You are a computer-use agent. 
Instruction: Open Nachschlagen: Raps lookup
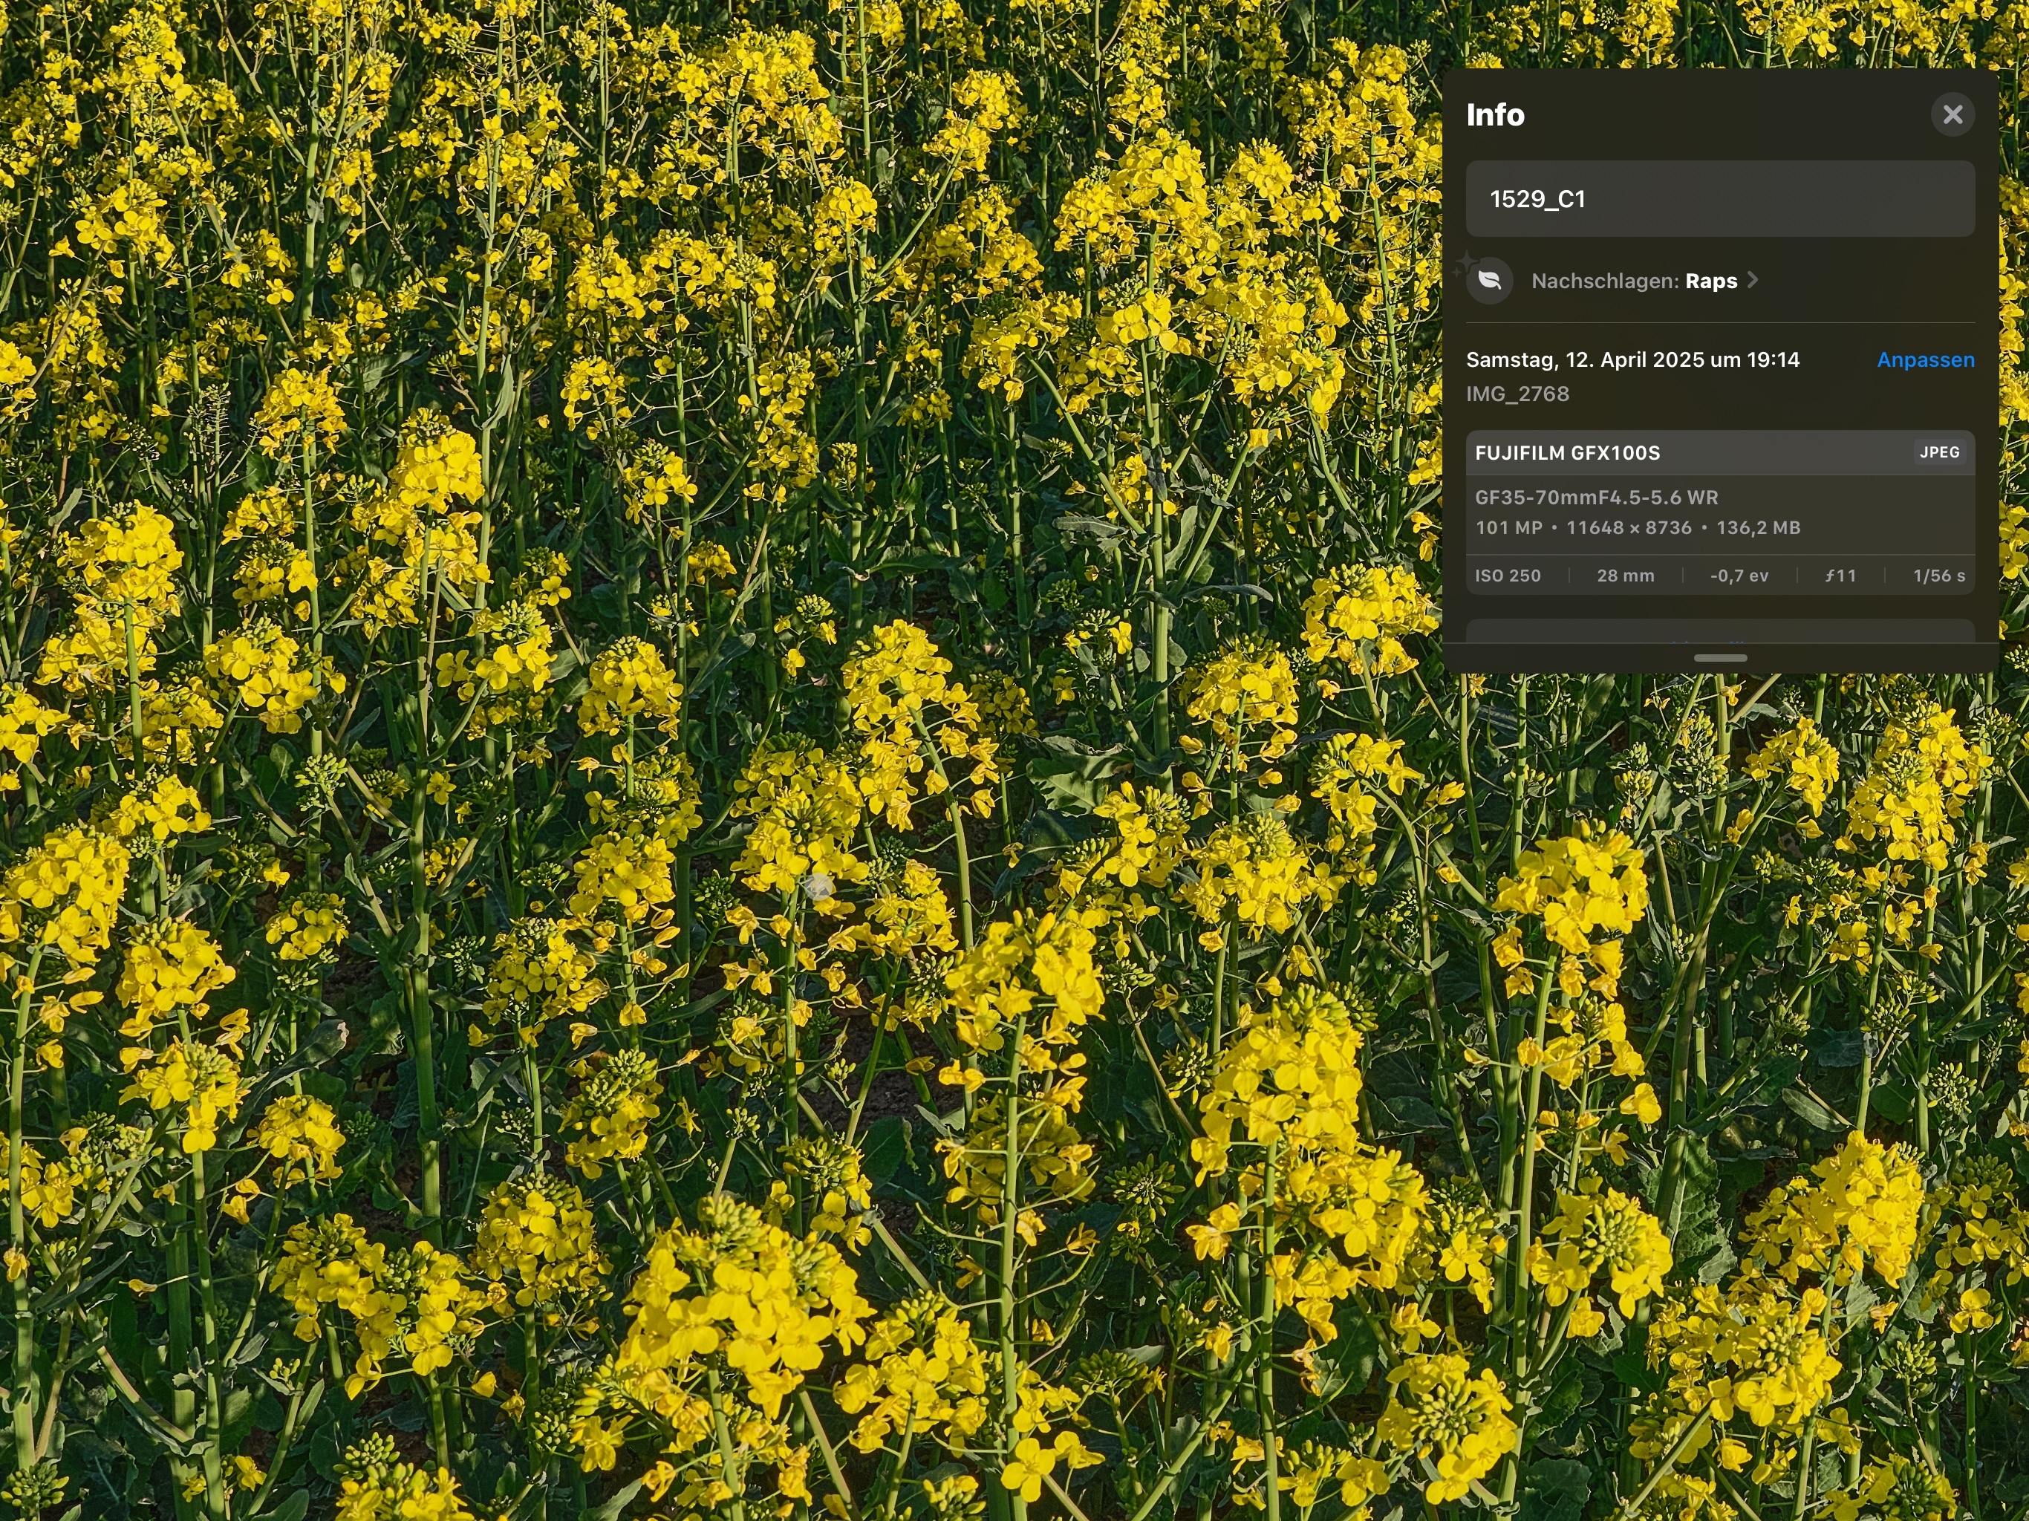tap(1634, 281)
